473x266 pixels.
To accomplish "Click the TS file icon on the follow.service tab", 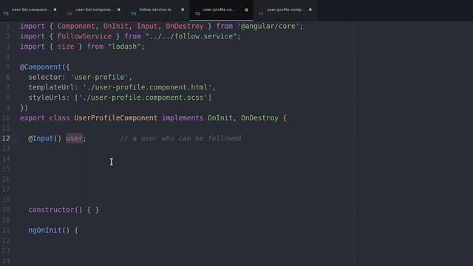I will click(x=134, y=13).
